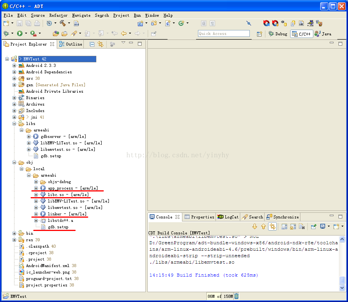Click the Clear Console icon
Screen dimensions: 348x302
(302, 226)
